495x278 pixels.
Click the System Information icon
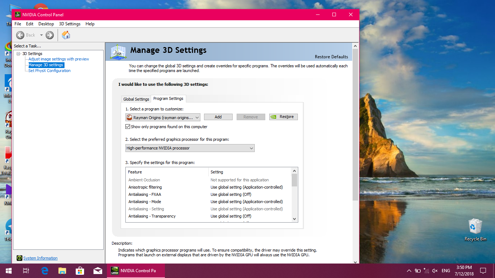pyautogui.click(x=20, y=258)
